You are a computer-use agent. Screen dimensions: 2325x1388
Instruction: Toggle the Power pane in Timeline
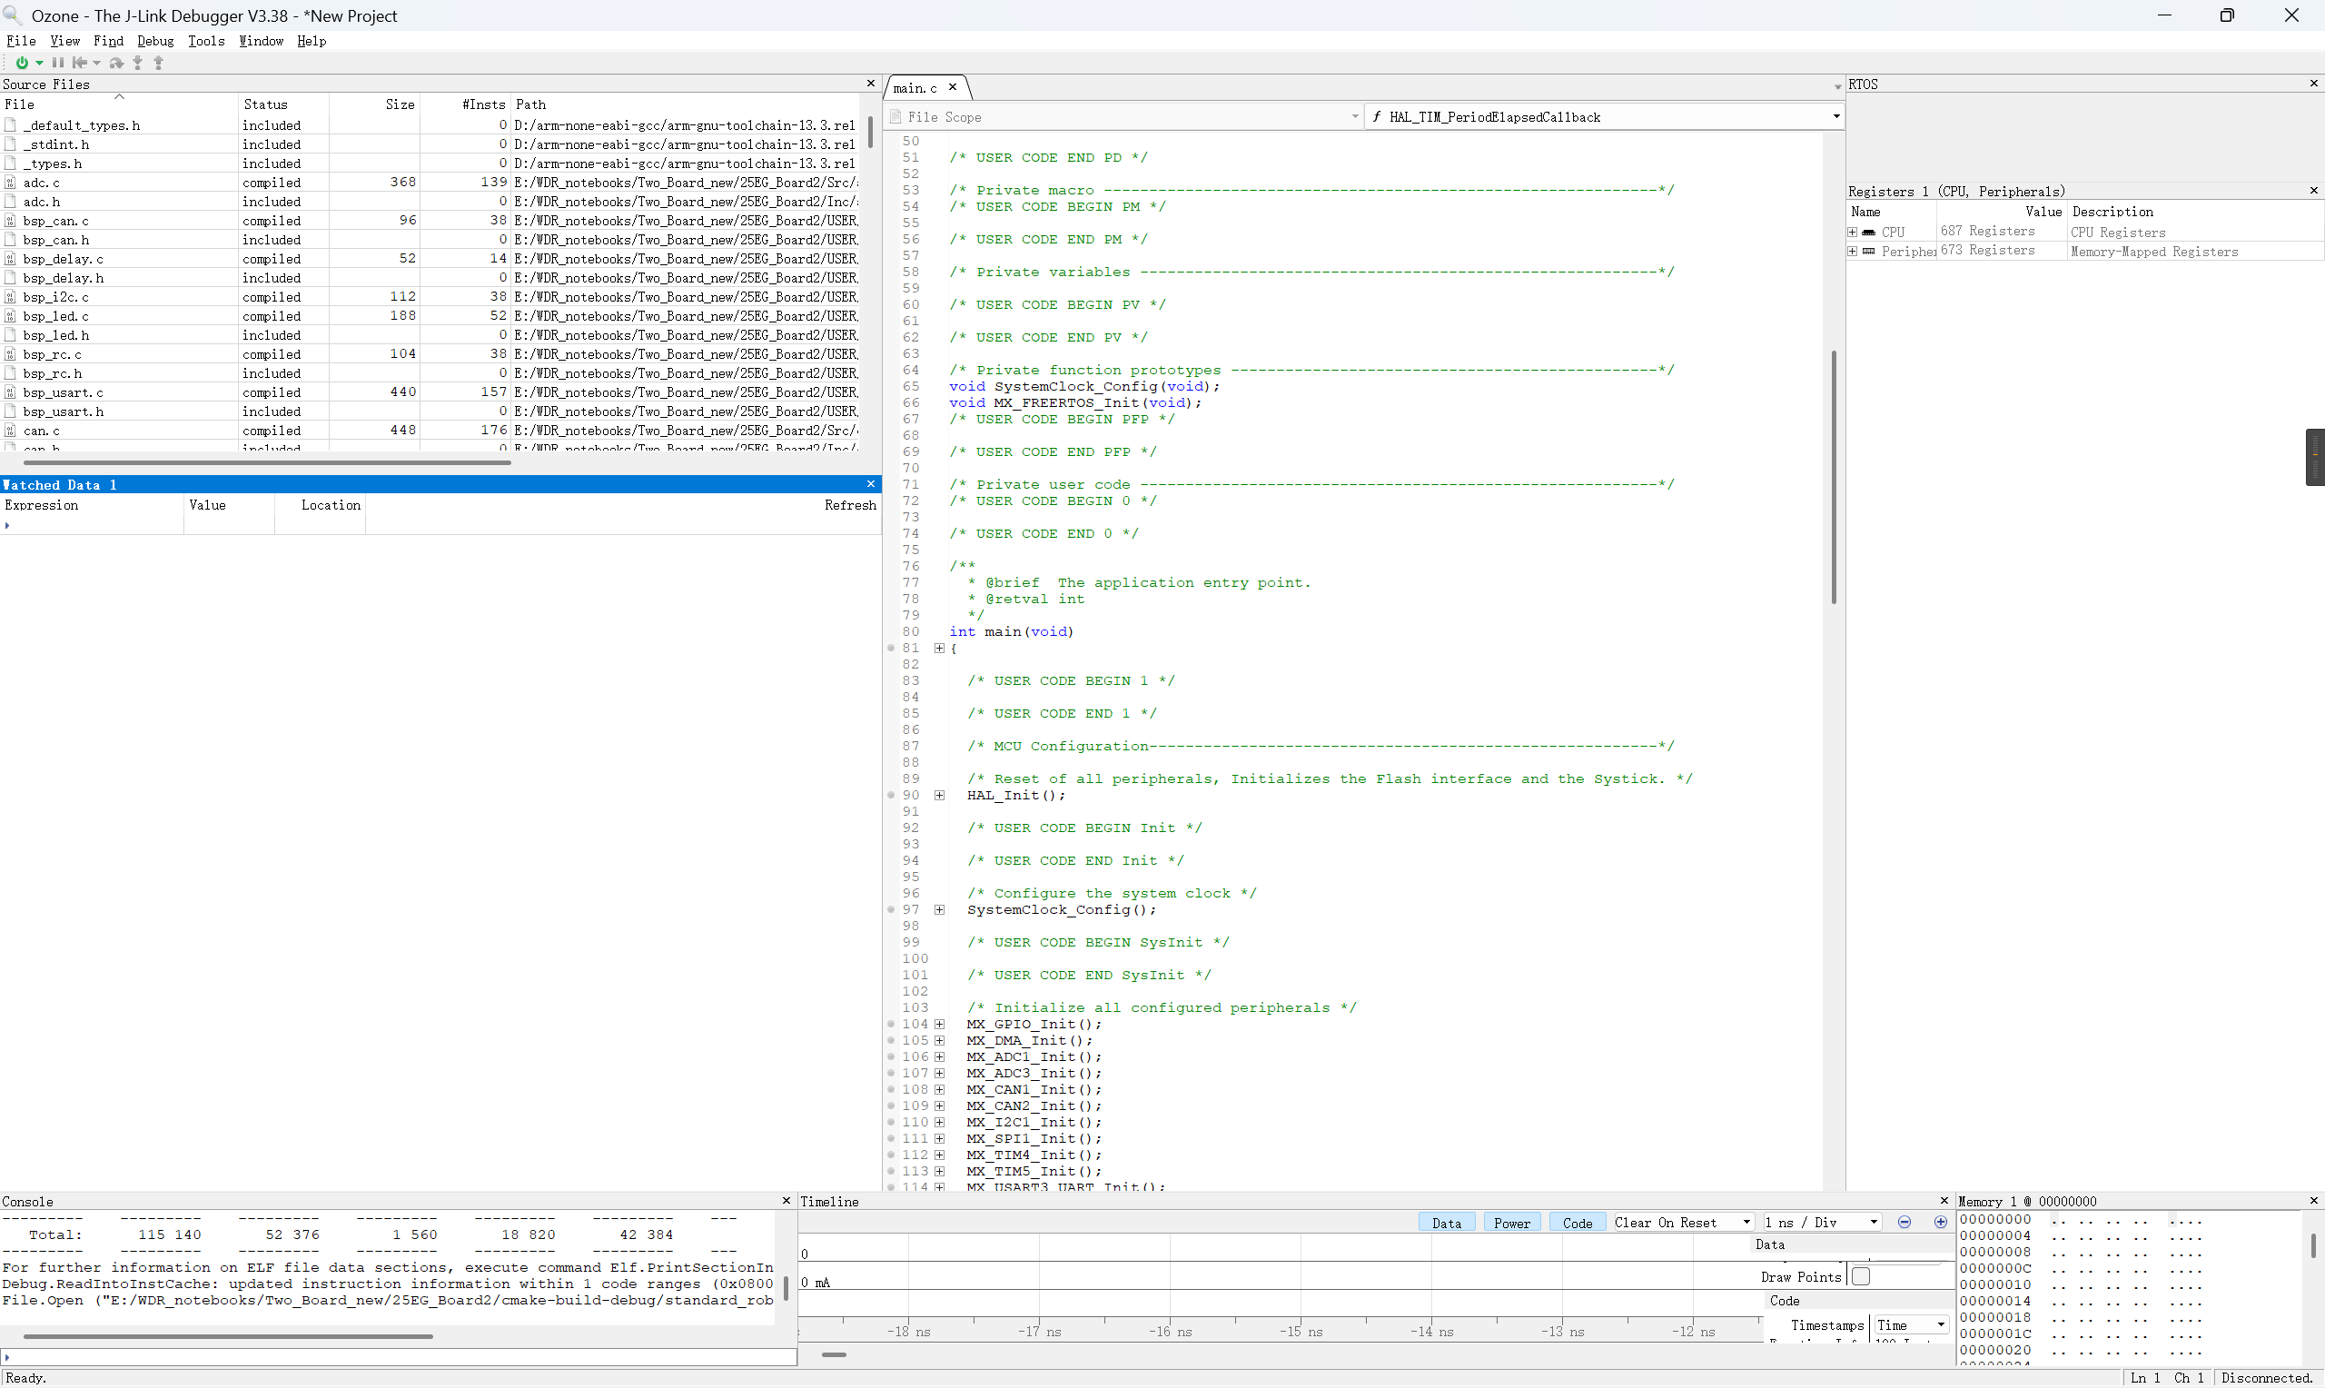(1511, 1223)
